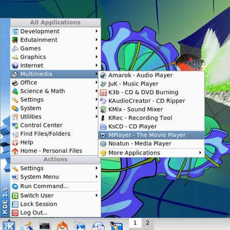Click the Find Files/Folders magnifier icon
This screenshot has height=230, width=230.
click(x=15, y=134)
